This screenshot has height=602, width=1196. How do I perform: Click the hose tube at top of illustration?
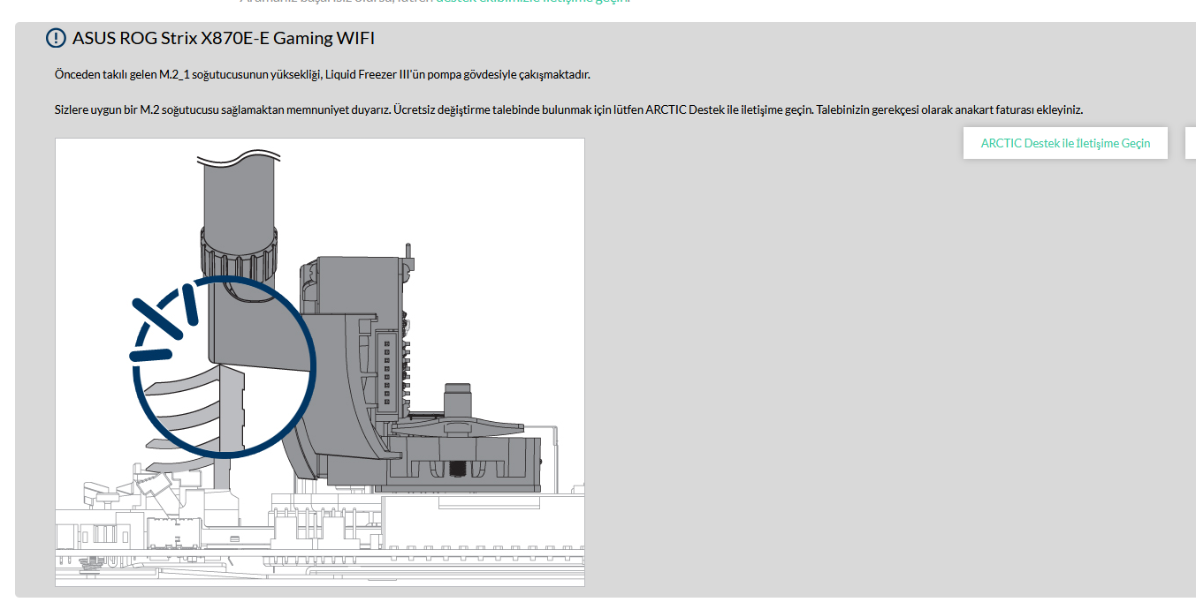click(240, 190)
